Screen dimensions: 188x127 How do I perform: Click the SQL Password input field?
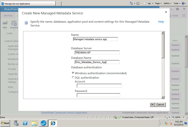click(98, 95)
